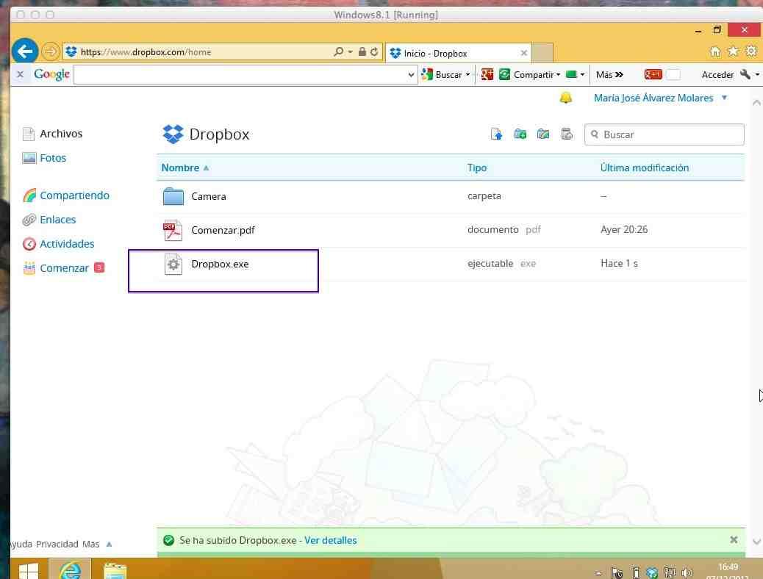Screen dimensions: 763x579
Task: Expand the Mas footer menu arrow
Action: (x=110, y=544)
